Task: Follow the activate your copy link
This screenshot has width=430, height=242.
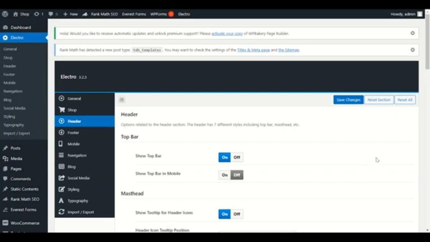Action: click(227, 34)
